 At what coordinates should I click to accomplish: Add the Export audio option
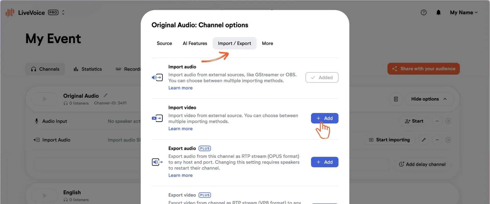(325, 162)
